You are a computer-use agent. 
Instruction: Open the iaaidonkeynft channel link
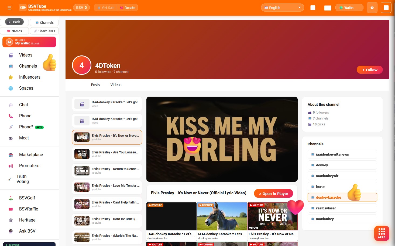coord(342,176)
